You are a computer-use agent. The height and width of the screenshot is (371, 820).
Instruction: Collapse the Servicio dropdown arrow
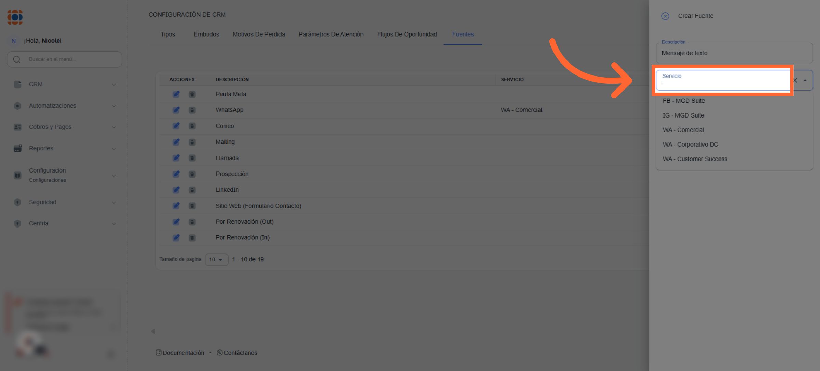click(x=805, y=80)
